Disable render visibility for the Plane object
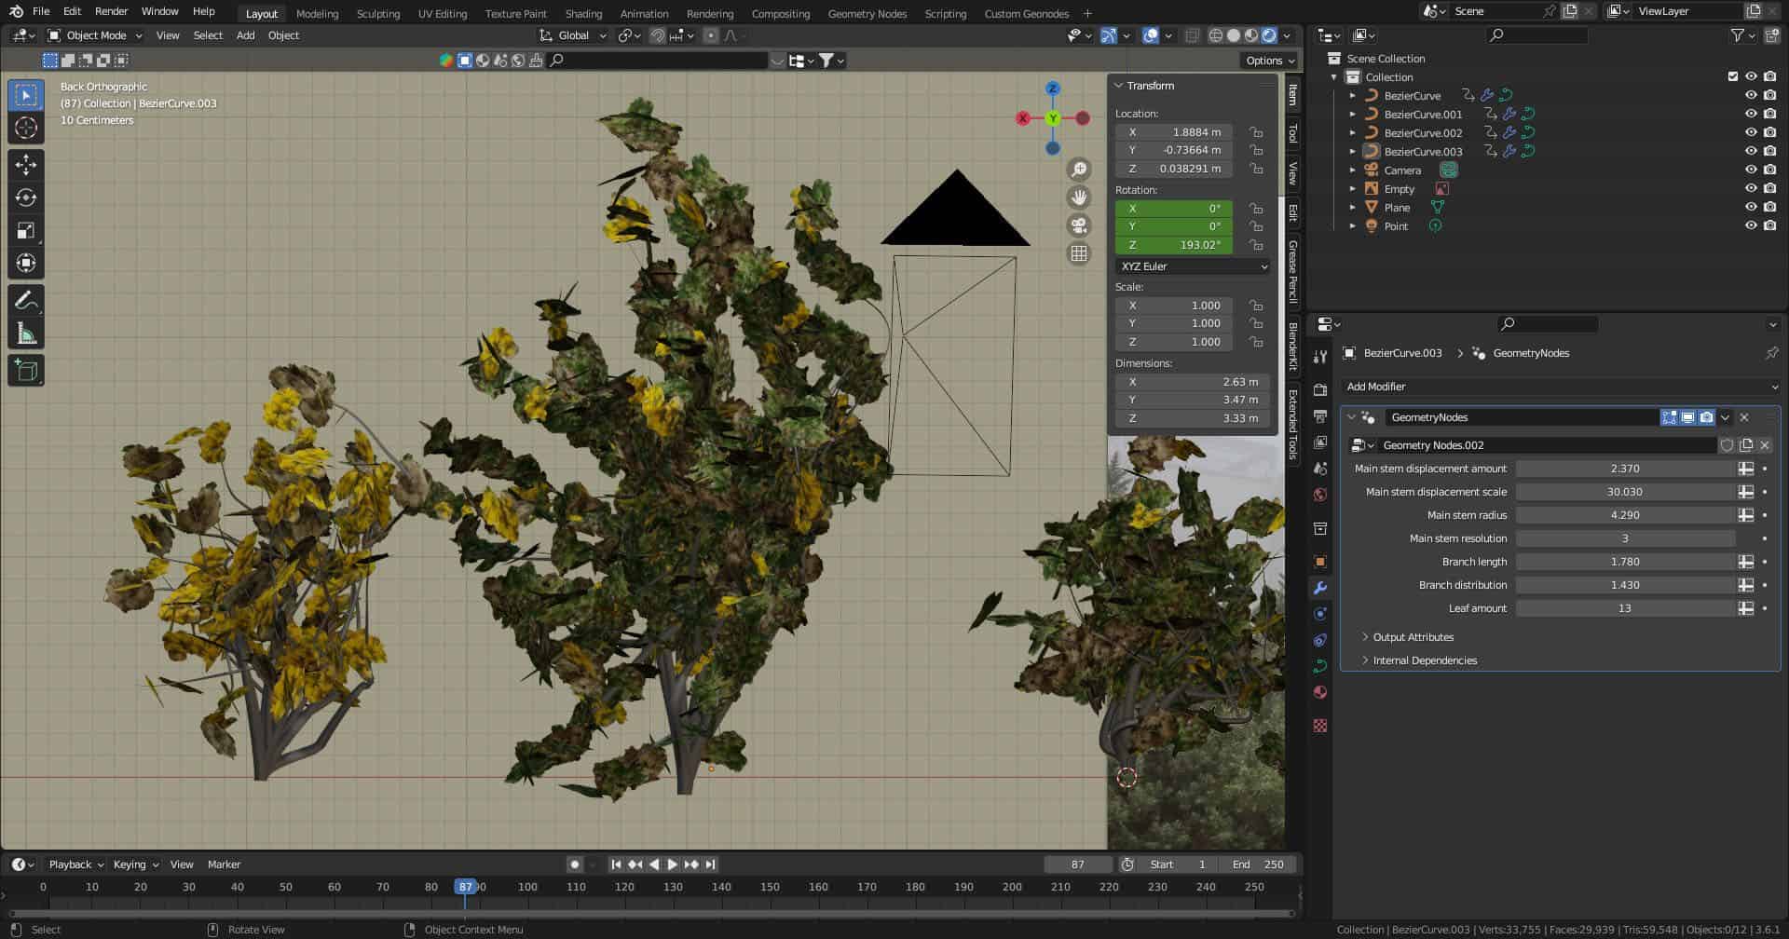The width and height of the screenshot is (1789, 939). tap(1769, 207)
